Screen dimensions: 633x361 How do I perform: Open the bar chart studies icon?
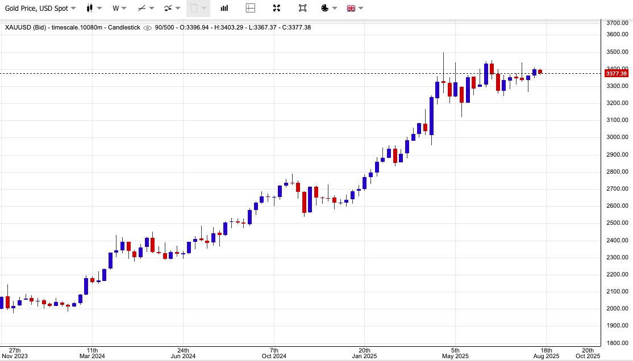(224, 8)
